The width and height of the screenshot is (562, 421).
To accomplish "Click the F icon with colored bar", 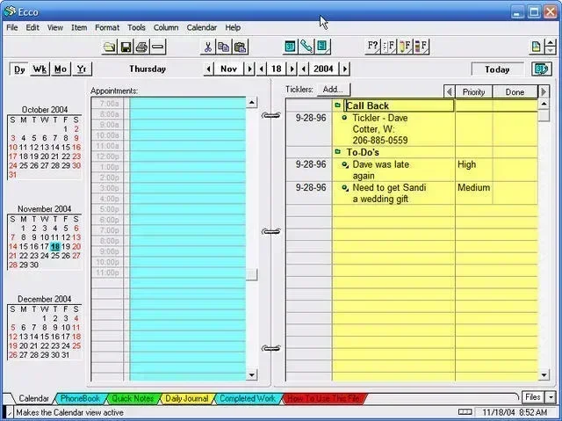I will (421, 47).
